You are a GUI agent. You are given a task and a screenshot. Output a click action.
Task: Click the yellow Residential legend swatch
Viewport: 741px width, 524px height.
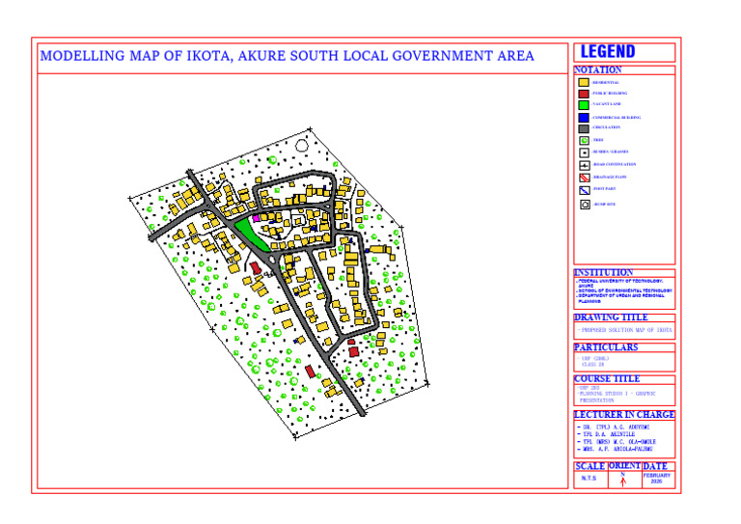pos(584,82)
